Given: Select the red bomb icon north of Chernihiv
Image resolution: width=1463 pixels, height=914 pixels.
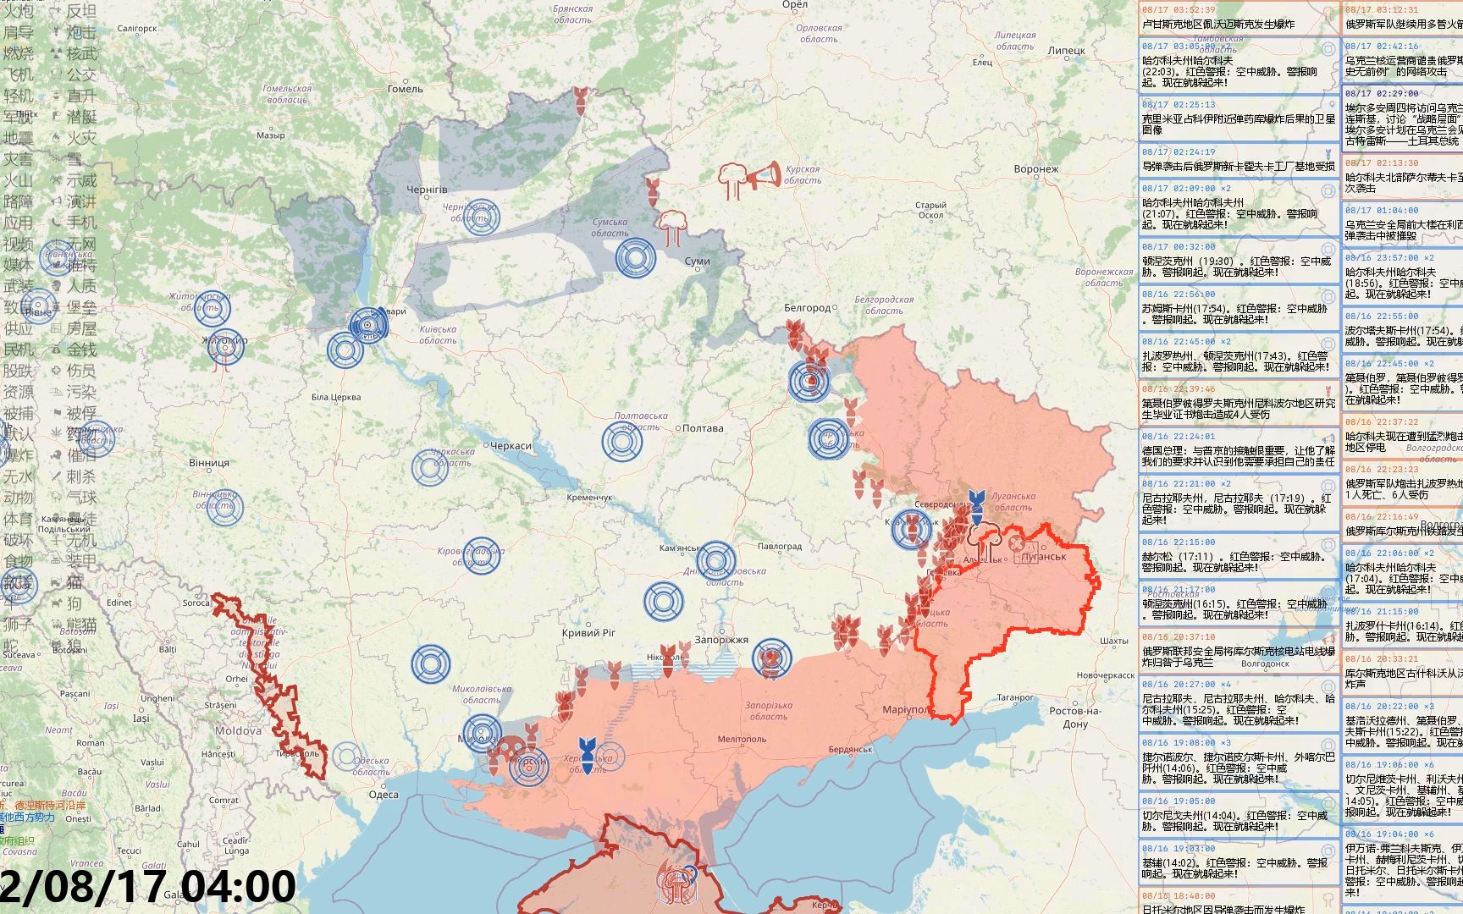Looking at the screenshot, I should (580, 99).
